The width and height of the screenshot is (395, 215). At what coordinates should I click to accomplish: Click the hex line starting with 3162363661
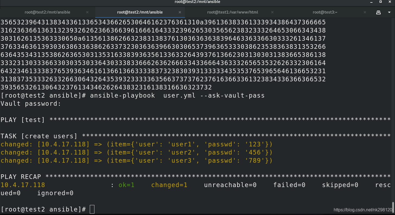(x=163, y=30)
